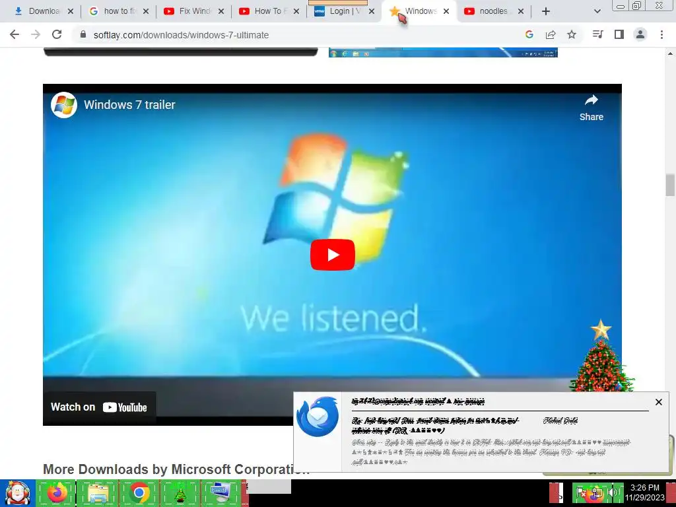676x507 pixels.
Task: Click the page vertical scrollbar thumb
Action: point(670,185)
